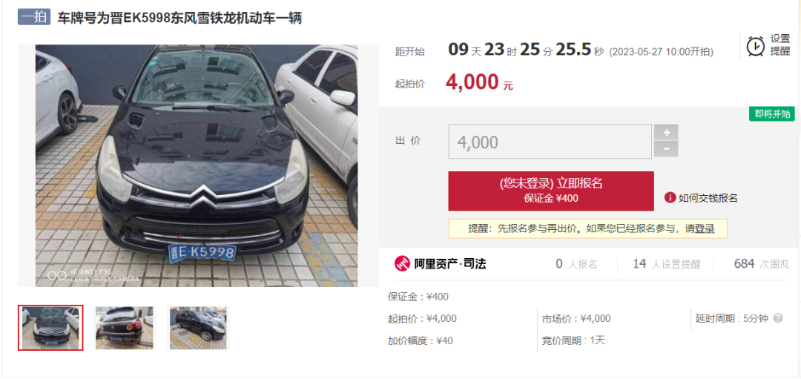The width and height of the screenshot is (801, 379).
Task: Click the main car photo
Action: tap(197, 165)
